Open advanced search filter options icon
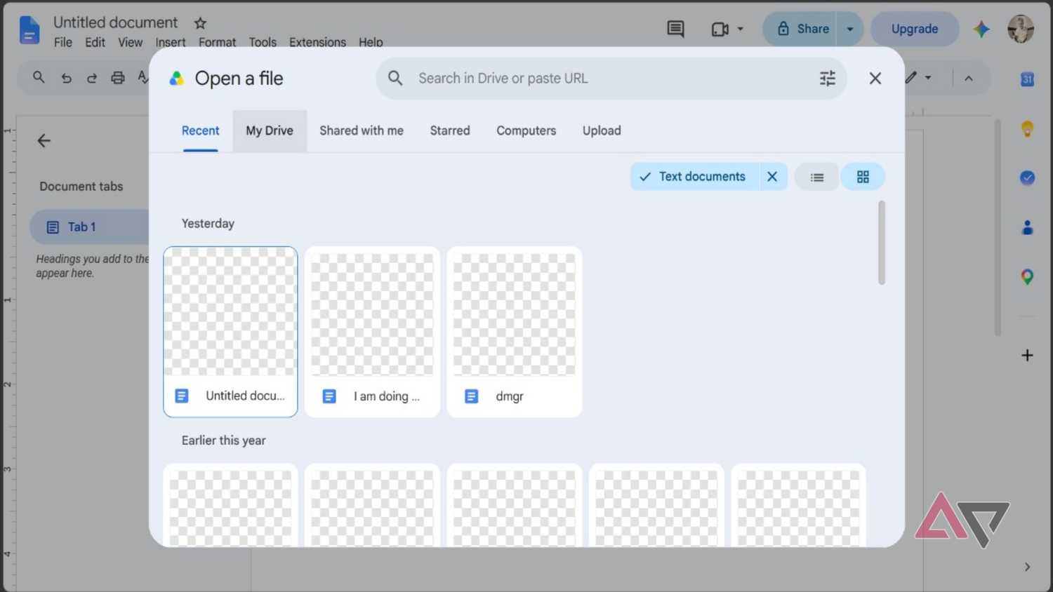This screenshot has width=1053, height=592. coord(828,79)
